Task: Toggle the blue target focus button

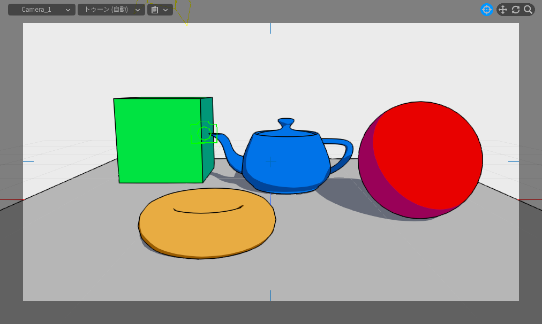Action: pos(487,10)
